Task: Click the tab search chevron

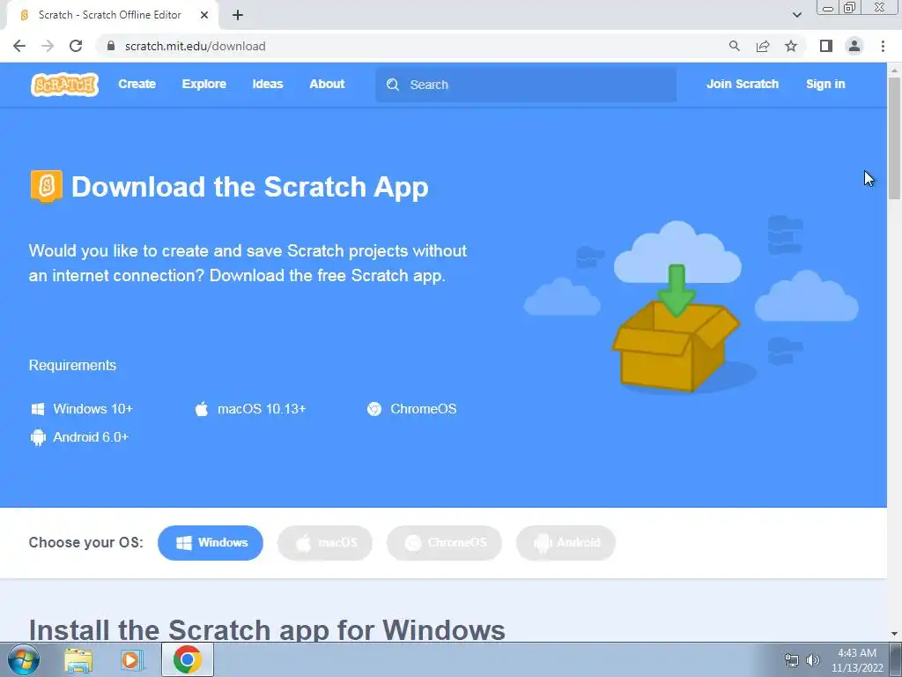Action: tap(796, 15)
